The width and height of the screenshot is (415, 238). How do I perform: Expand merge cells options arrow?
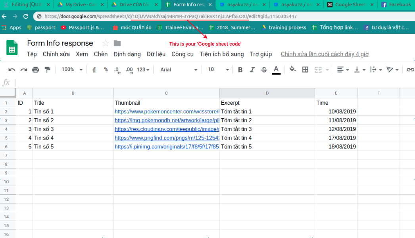pyautogui.click(x=327, y=70)
